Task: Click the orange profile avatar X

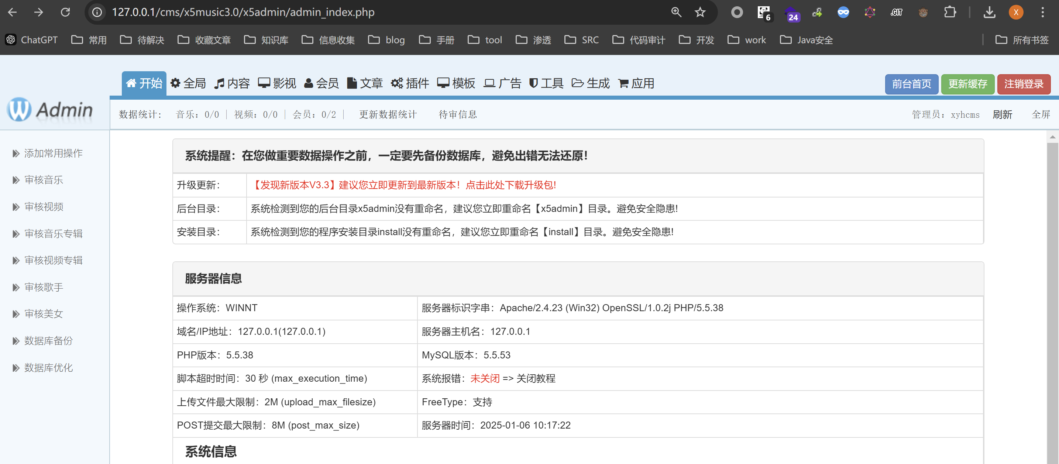Action: coord(1016,12)
